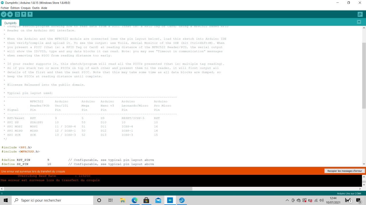
Task: Open the Fichier menu
Action: [x=5, y=8]
